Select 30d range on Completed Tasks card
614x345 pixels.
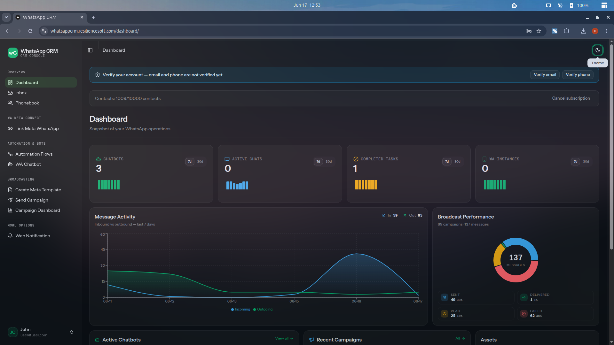point(457,162)
